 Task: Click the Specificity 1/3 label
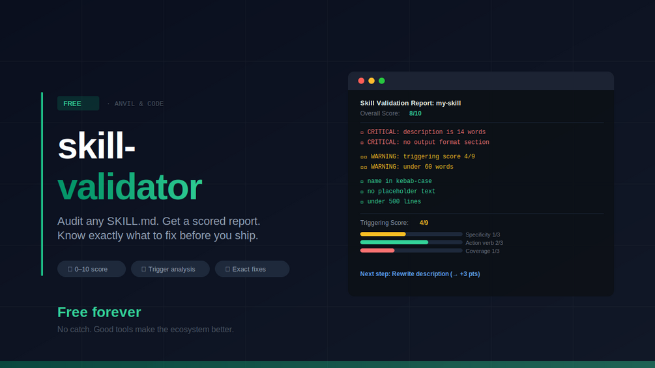pyautogui.click(x=483, y=234)
